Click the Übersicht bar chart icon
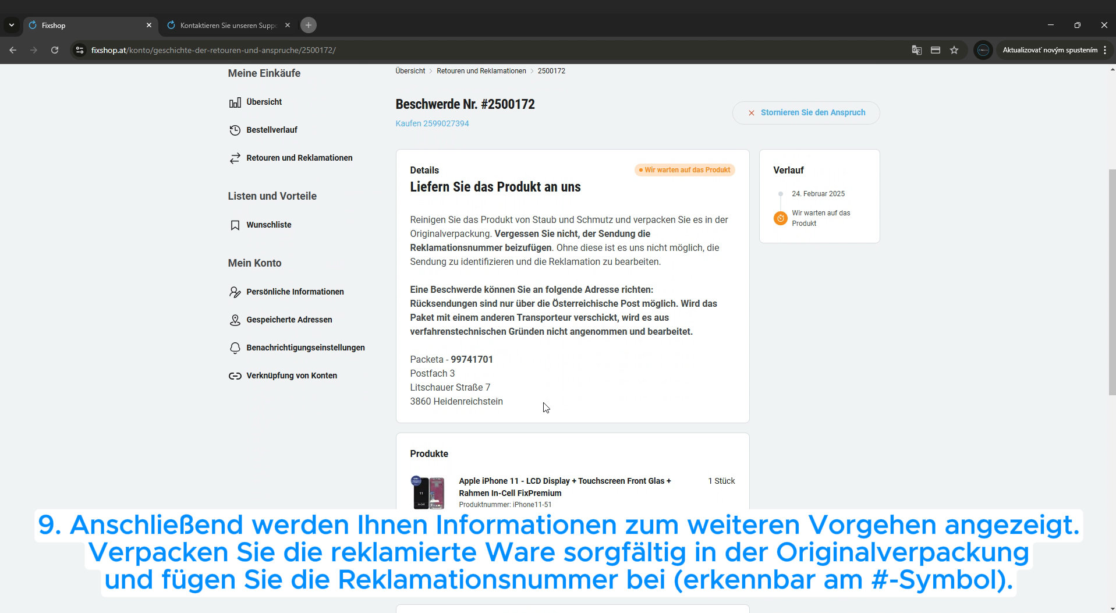 (x=235, y=102)
